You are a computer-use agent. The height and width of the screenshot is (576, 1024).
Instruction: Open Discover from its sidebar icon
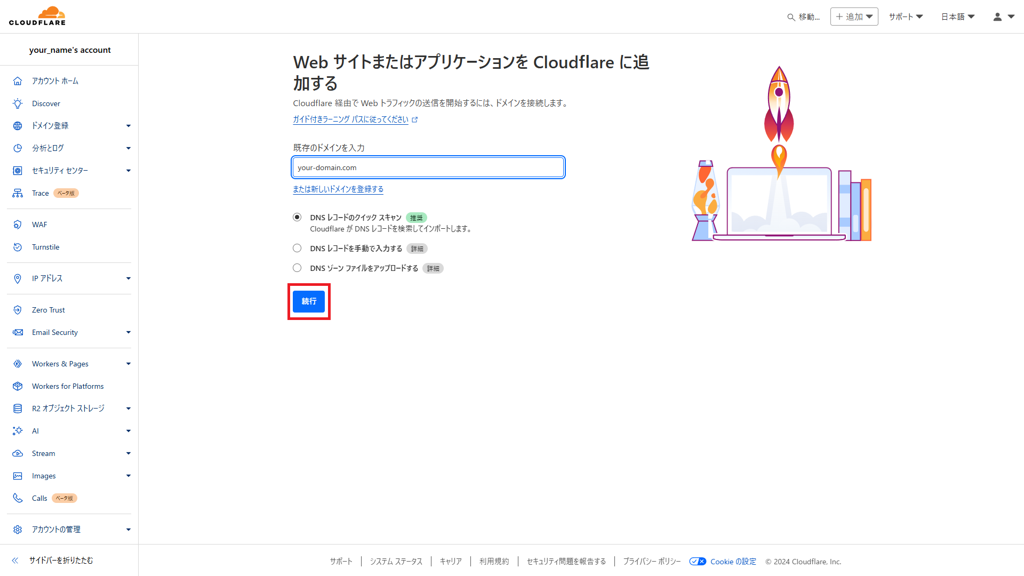point(18,103)
